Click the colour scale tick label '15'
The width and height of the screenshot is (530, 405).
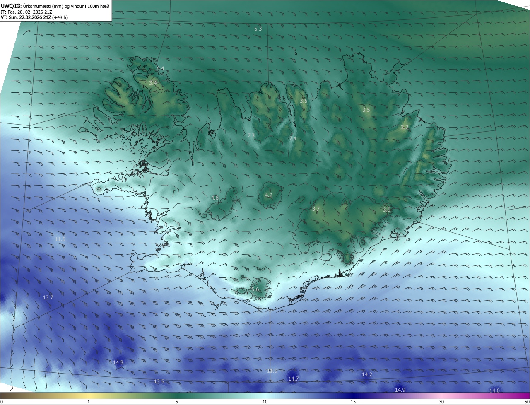353,402
